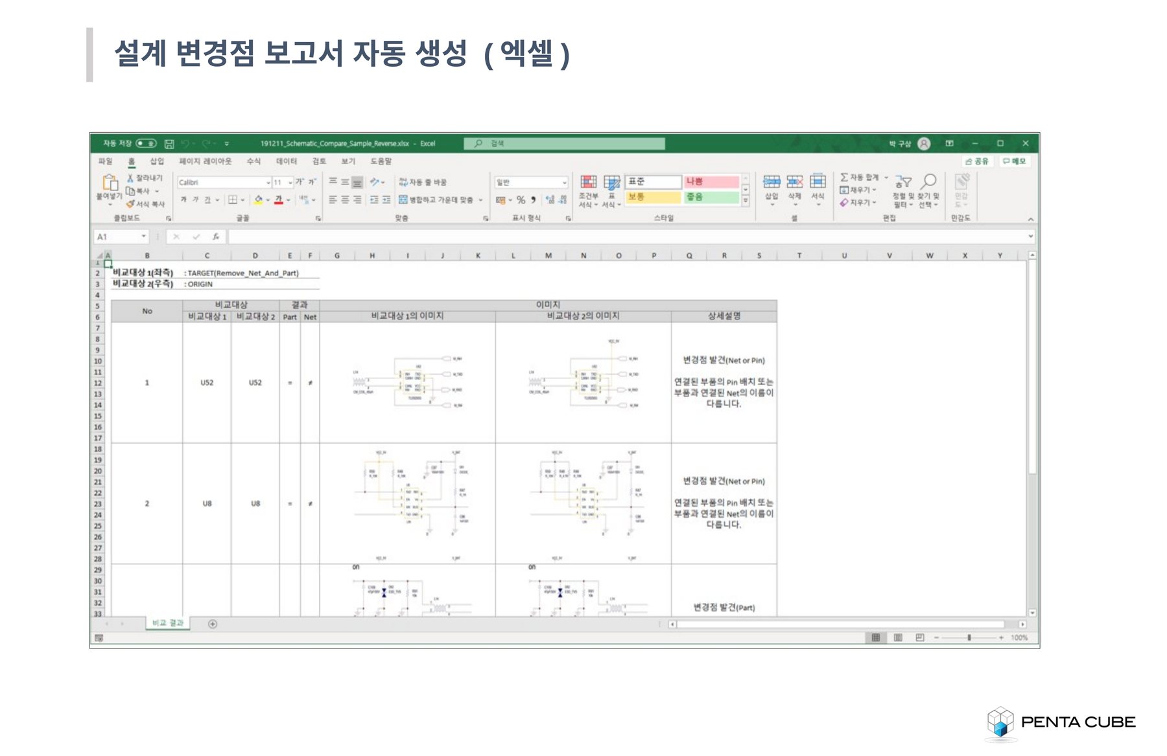Viewport: 1167px width, 756px height.
Task: Open the 도움말 ribbon tab
Action: click(381, 161)
